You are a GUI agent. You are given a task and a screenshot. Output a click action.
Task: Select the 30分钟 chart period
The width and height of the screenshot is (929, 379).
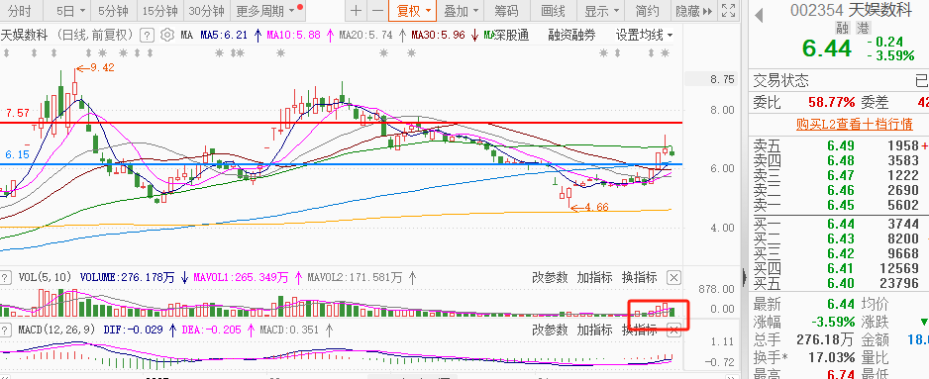tap(206, 11)
